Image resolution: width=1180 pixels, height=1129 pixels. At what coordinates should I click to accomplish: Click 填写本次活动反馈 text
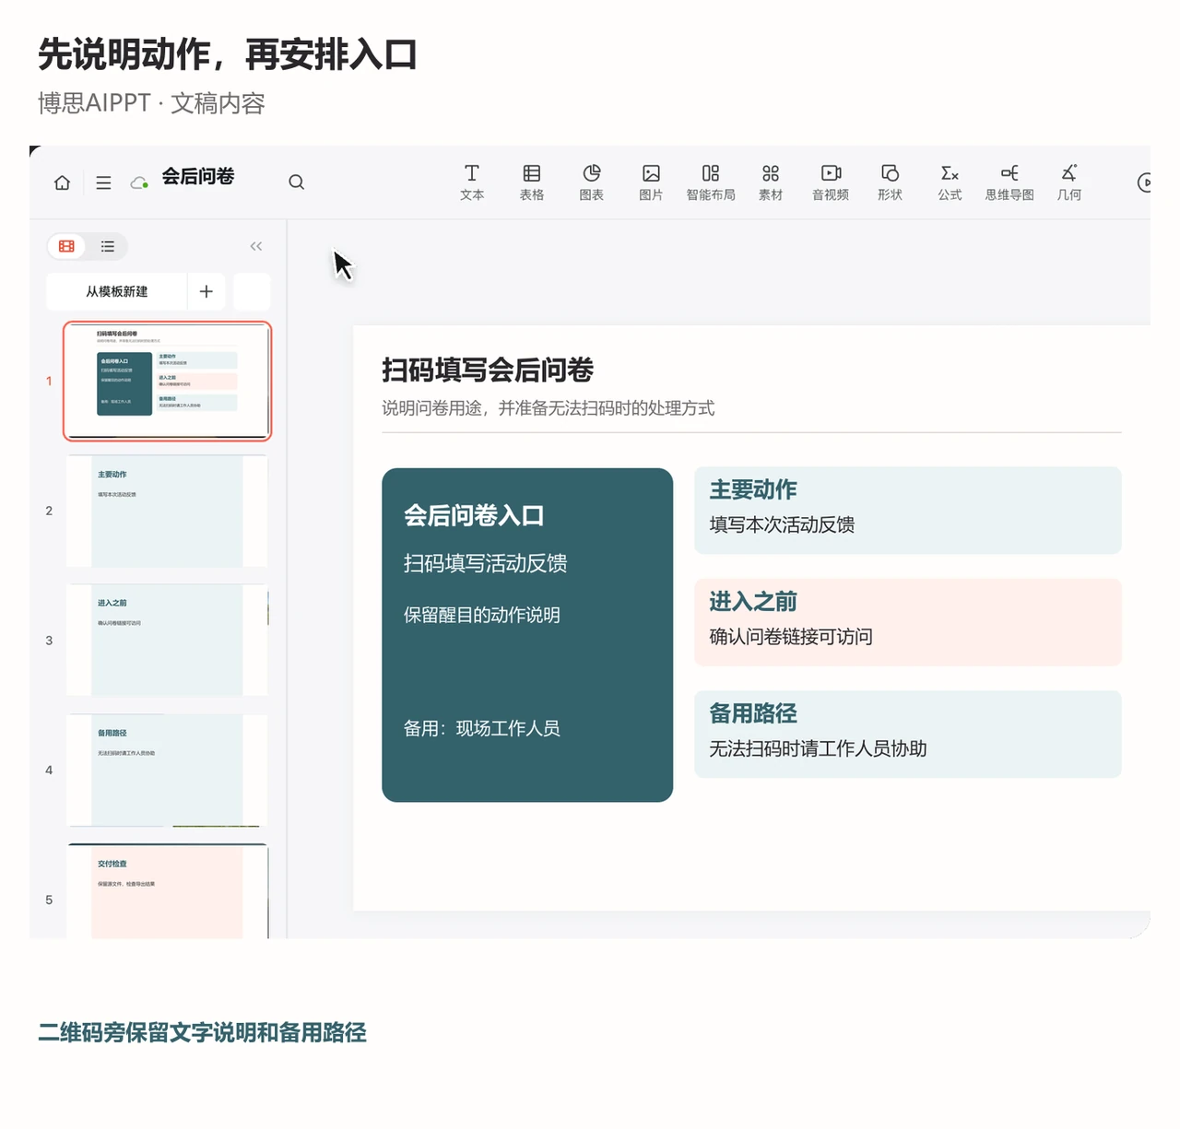click(782, 524)
